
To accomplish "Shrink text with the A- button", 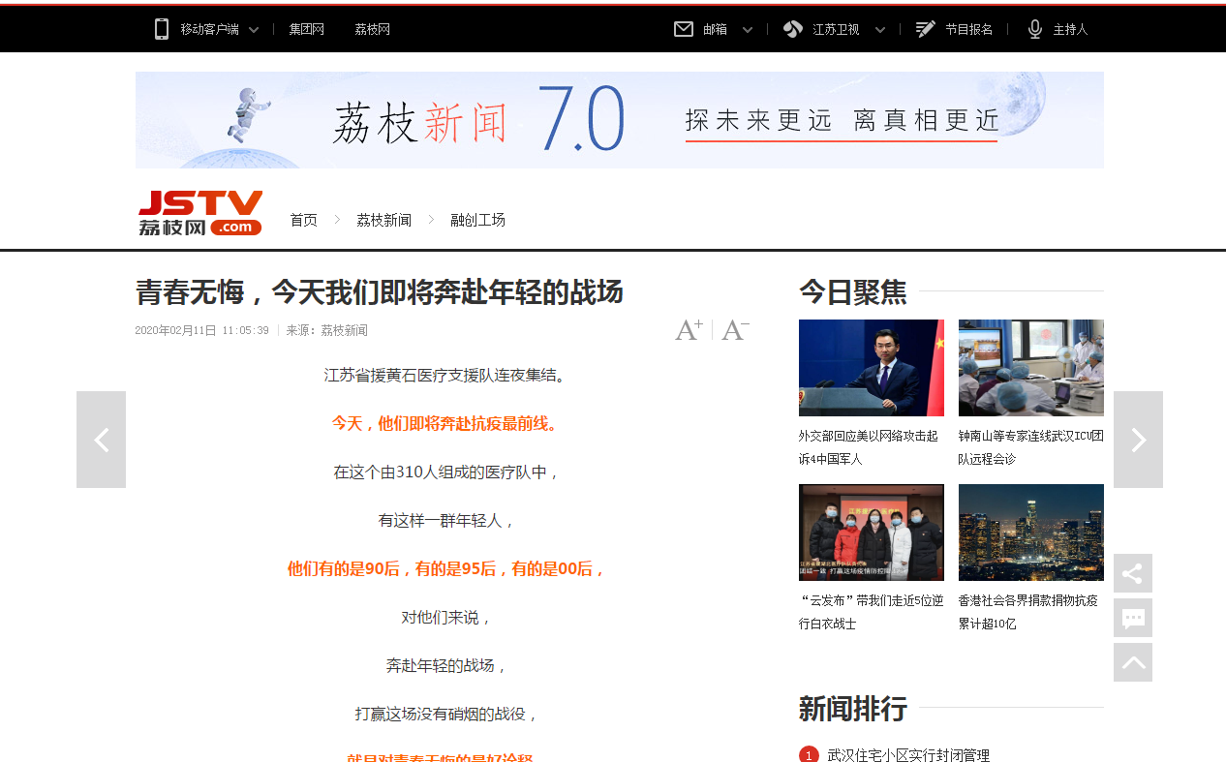I will 733,330.
